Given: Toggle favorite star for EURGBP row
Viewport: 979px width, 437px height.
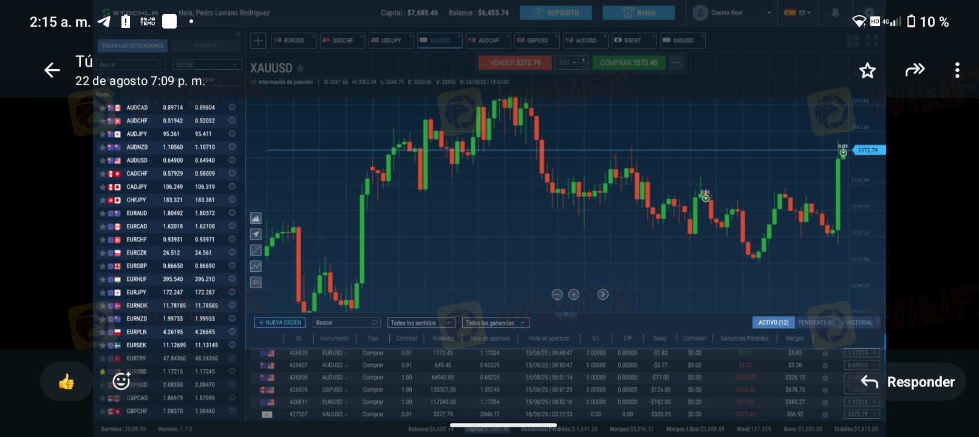Looking at the screenshot, I should [x=103, y=266].
